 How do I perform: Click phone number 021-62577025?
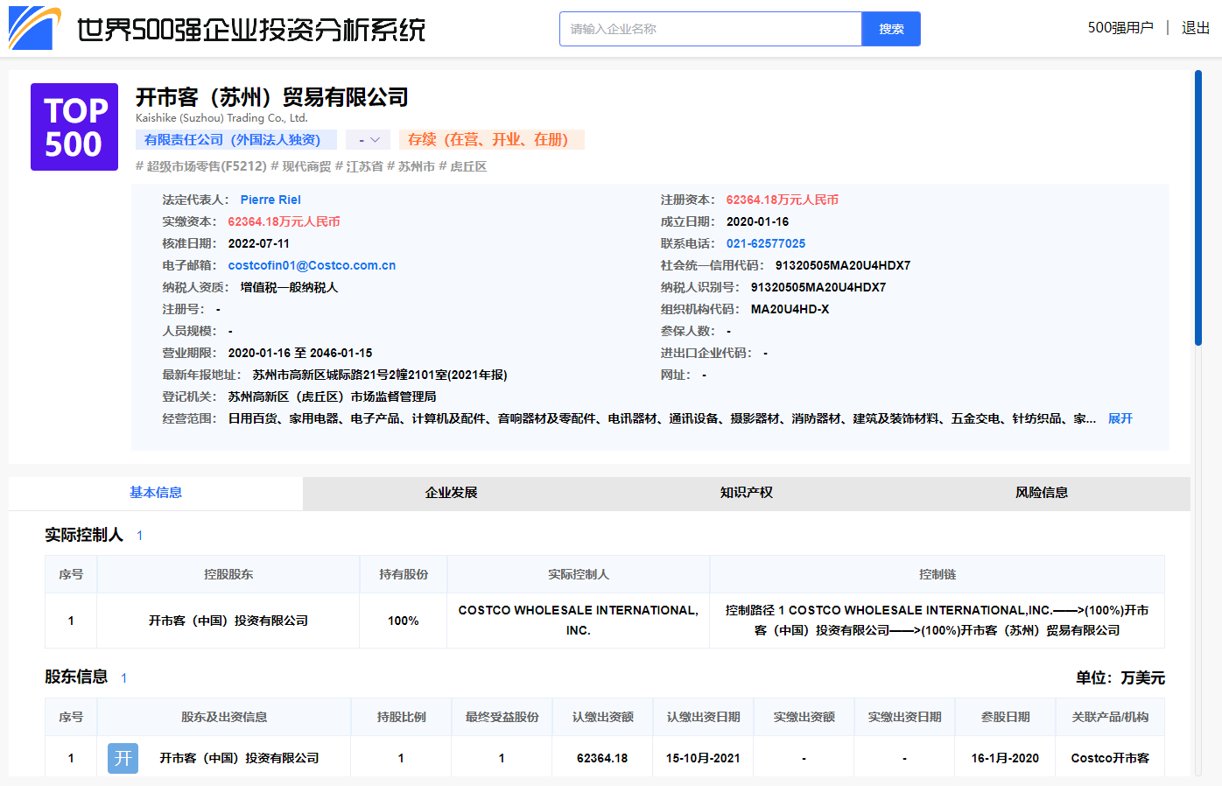click(x=766, y=243)
